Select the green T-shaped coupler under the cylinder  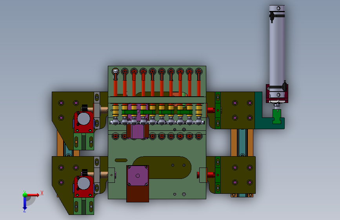pos(277,117)
